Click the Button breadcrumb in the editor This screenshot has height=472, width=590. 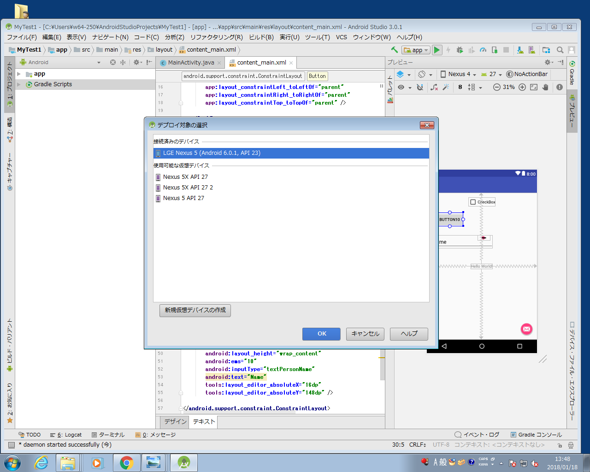pos(317,76)
